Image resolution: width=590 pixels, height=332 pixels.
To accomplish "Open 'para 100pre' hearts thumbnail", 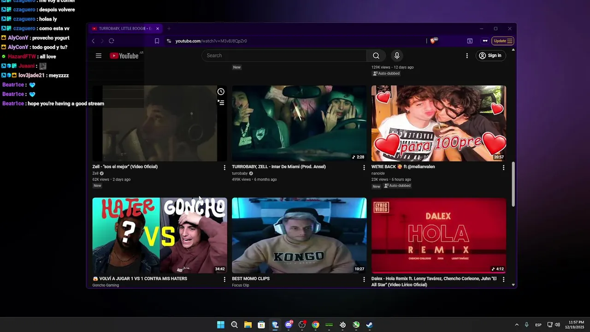I will click(x=439, y=123).
